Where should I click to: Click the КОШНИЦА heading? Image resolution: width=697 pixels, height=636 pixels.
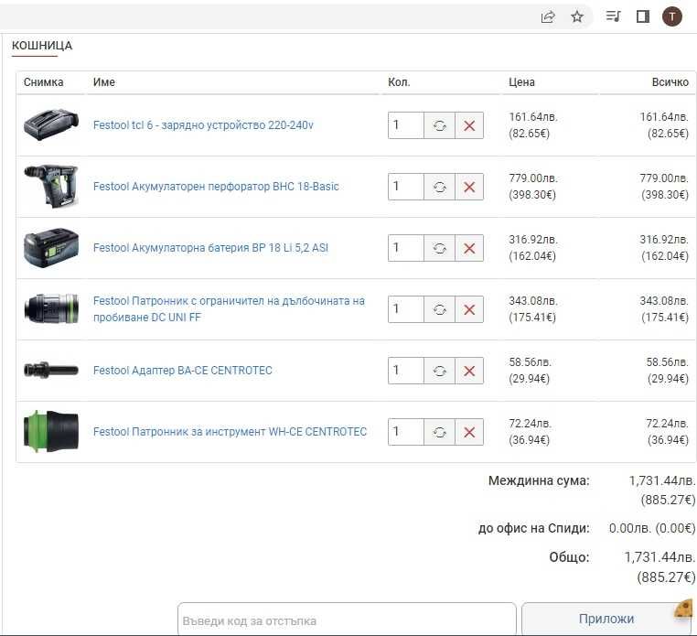[x=42, y=46]
